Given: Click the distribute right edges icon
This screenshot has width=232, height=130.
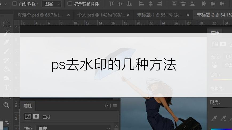Looking at the screenshot, I should pyautogui.click(x=222, y=4).
